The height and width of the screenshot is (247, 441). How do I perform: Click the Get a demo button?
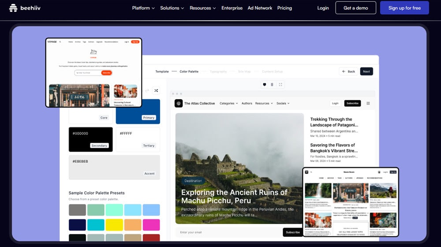pos(355,8)
